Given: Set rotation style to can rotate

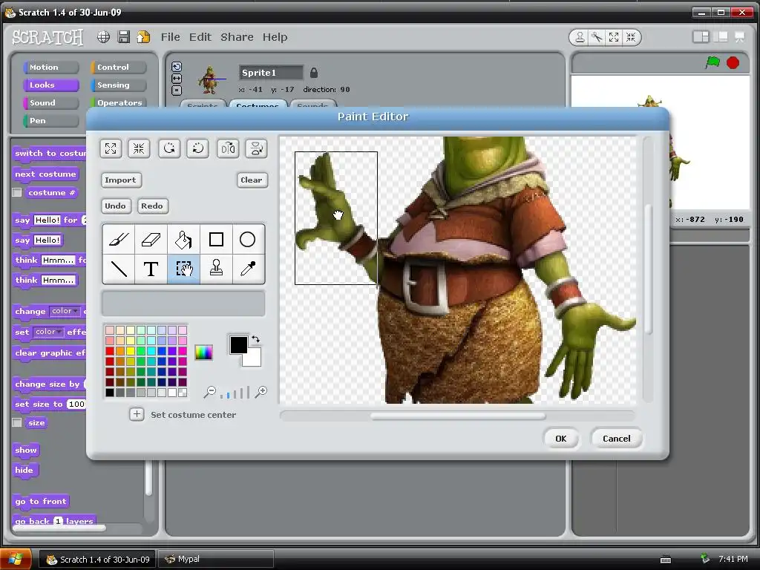Looking at the screenshot, I should 177,67.
